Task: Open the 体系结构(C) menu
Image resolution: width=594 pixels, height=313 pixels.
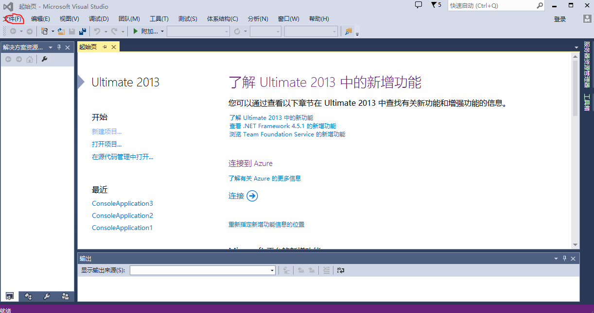Action: point(223,19)
